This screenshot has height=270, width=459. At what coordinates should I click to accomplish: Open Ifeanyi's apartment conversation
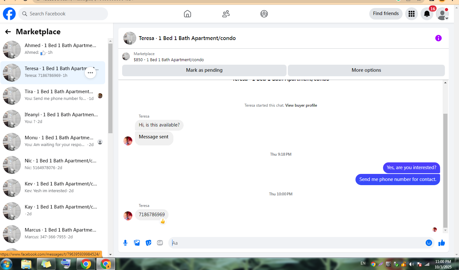click(53, 119)
